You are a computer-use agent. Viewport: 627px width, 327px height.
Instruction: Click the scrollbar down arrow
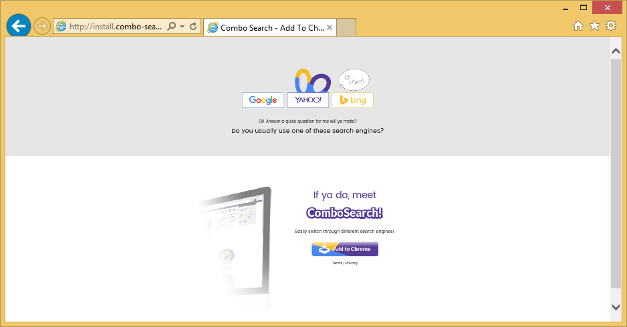coord(616,306)
